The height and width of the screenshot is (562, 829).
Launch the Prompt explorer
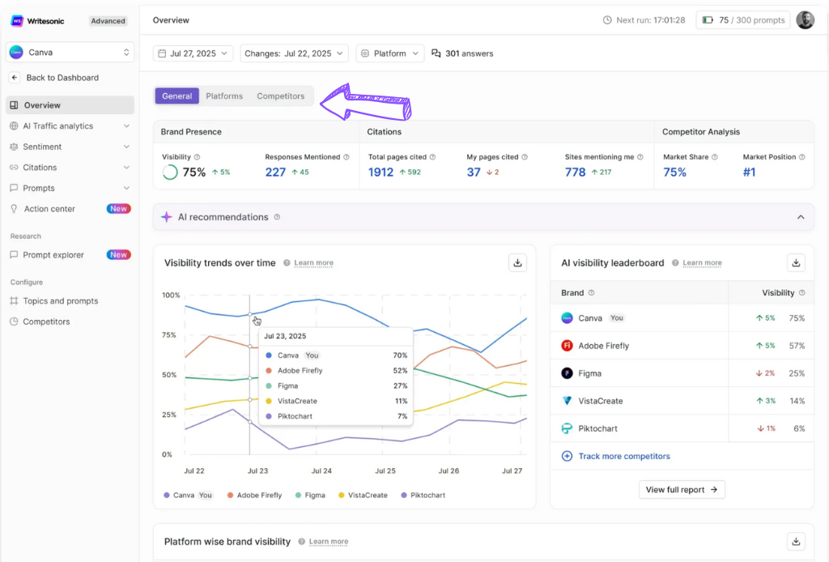[x=53, y=254]
